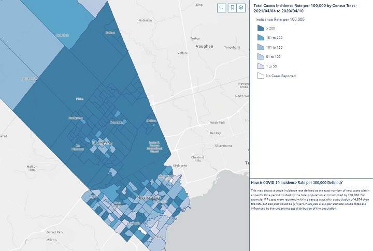Open the bookmarks icon on map

point(232,8)
